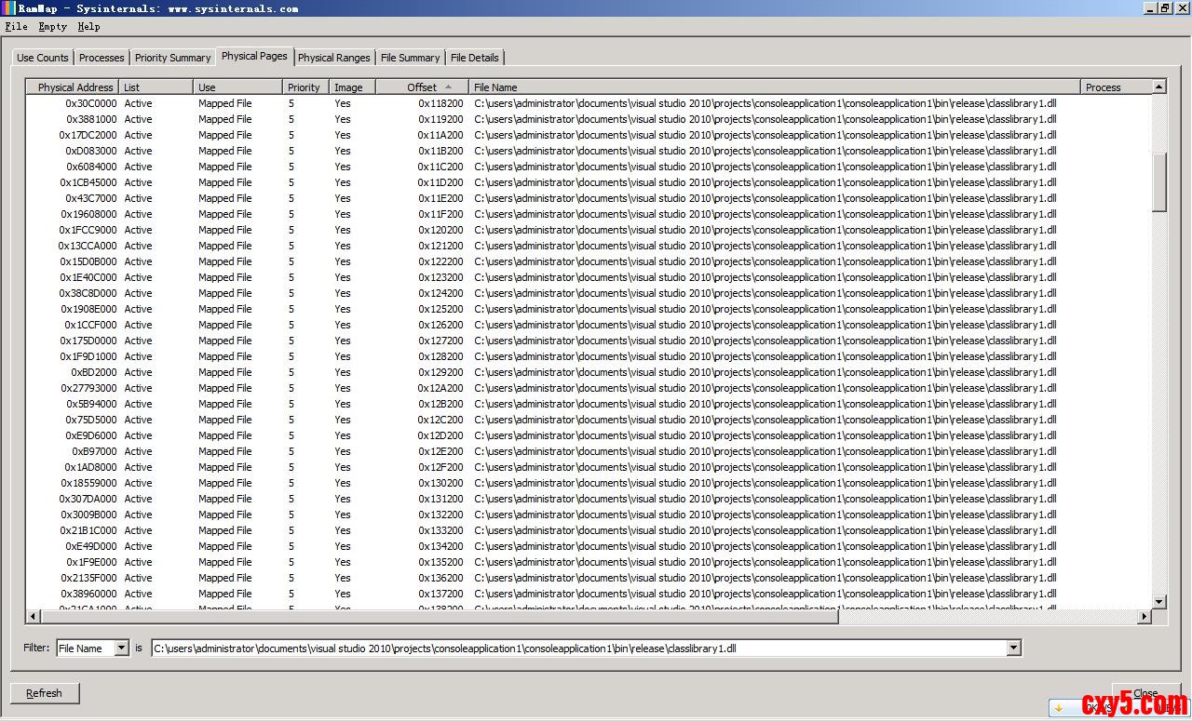
Task: Click the RamMap title bar app icon
Action: point(8,7)
